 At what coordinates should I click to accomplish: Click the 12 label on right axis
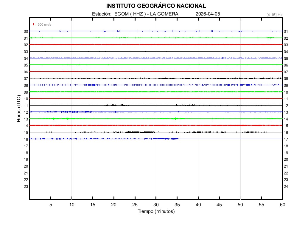(286, 106)
